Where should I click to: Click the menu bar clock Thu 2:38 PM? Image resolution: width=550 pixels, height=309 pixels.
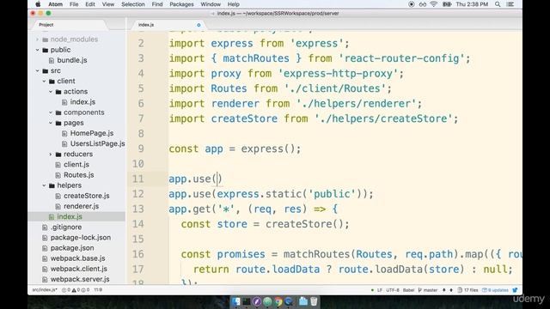point(472,4)
